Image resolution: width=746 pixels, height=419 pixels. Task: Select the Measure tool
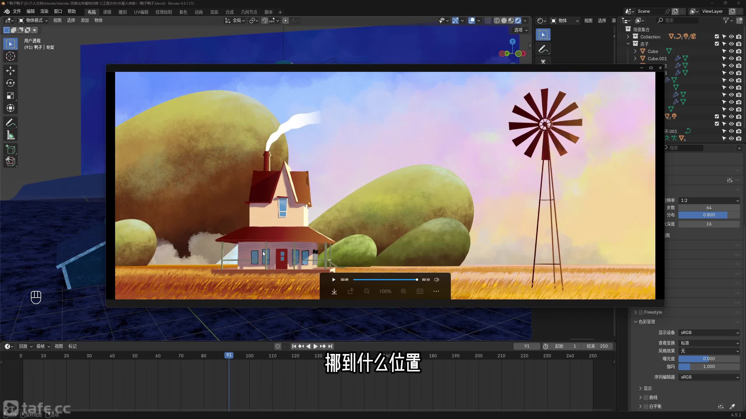pos(10,135)
